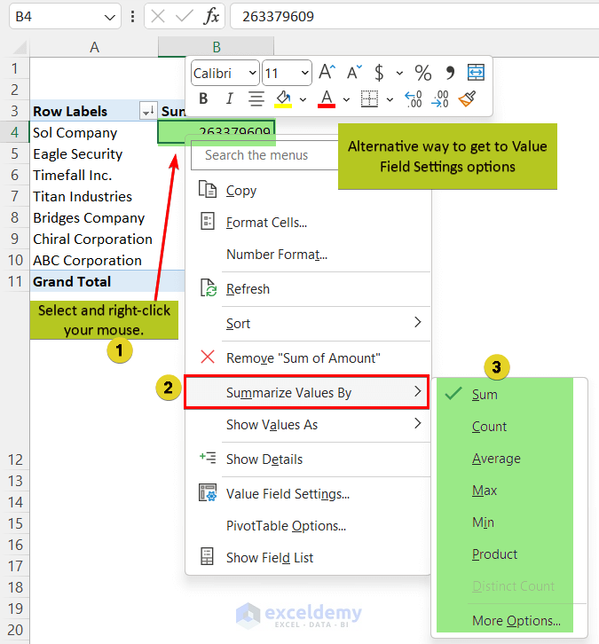Apply red font color icon
Image resolution: width=599 pixels, height=644 pixels.
click(327, 99)
